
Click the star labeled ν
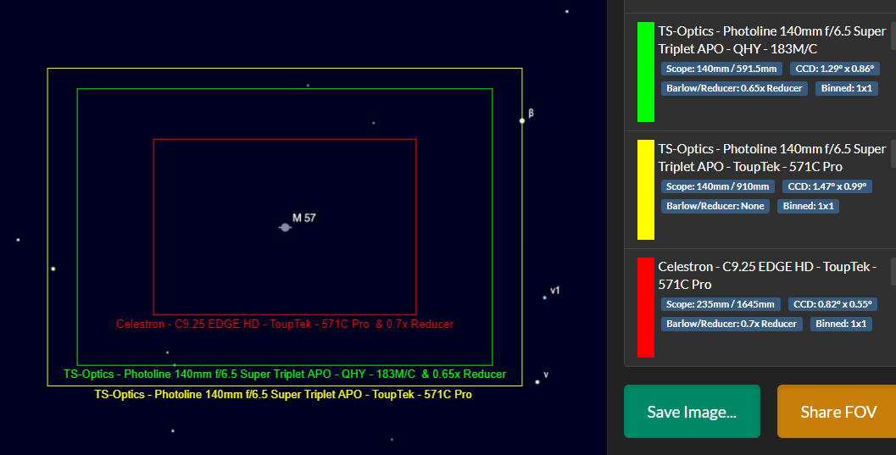537,382
